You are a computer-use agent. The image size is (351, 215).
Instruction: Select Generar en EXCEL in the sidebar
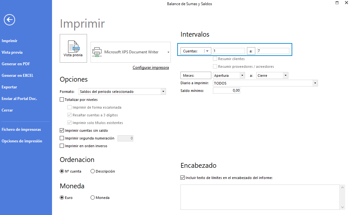pyautogui.click(x=17, y=76)
